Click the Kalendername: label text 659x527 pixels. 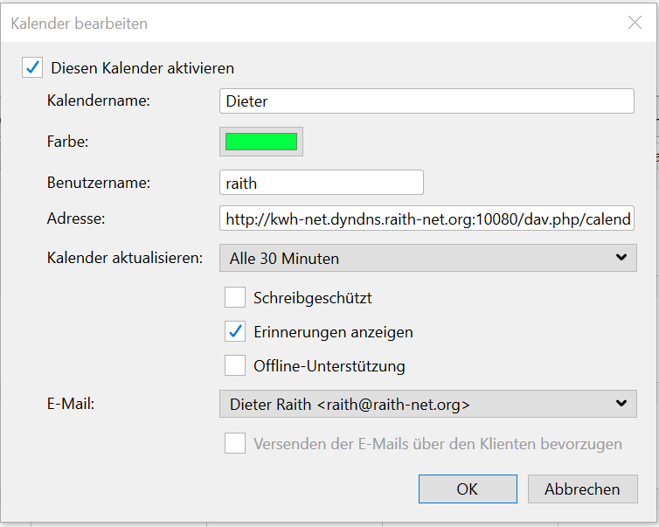click(x=99, y=101)
